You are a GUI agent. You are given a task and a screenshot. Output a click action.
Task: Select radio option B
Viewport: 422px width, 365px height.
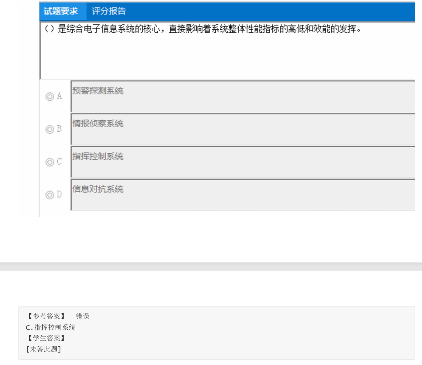click(x=50, y=129)
